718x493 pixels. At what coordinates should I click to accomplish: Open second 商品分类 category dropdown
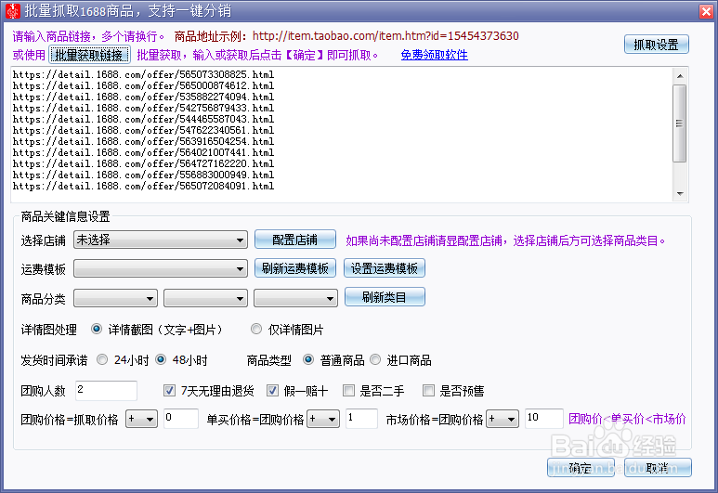[205, 298]
